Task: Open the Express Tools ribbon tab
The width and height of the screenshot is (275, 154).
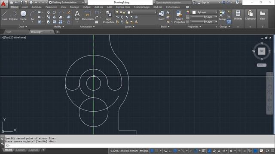Action: (123, 7)
